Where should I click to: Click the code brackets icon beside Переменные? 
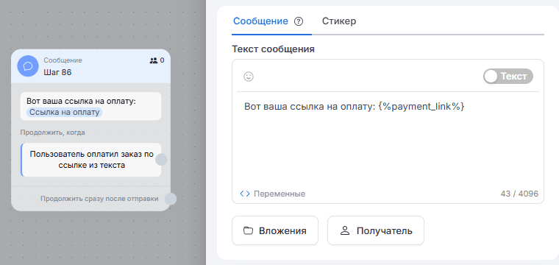click(x=245, y=194)
